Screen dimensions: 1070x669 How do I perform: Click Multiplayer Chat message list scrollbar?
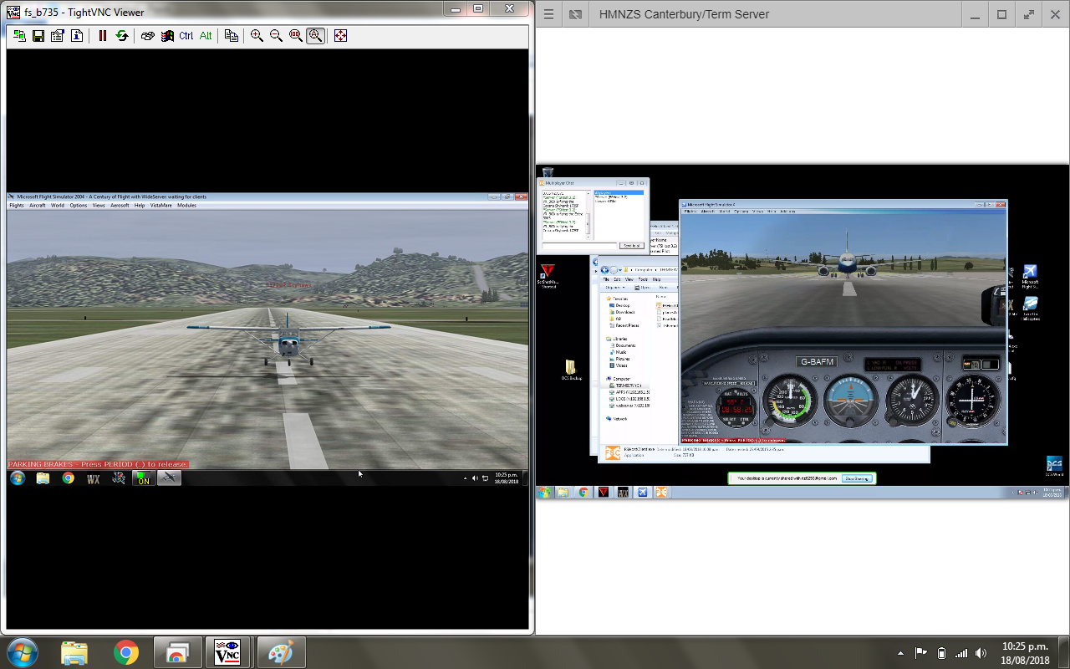(x=588, y=214)
